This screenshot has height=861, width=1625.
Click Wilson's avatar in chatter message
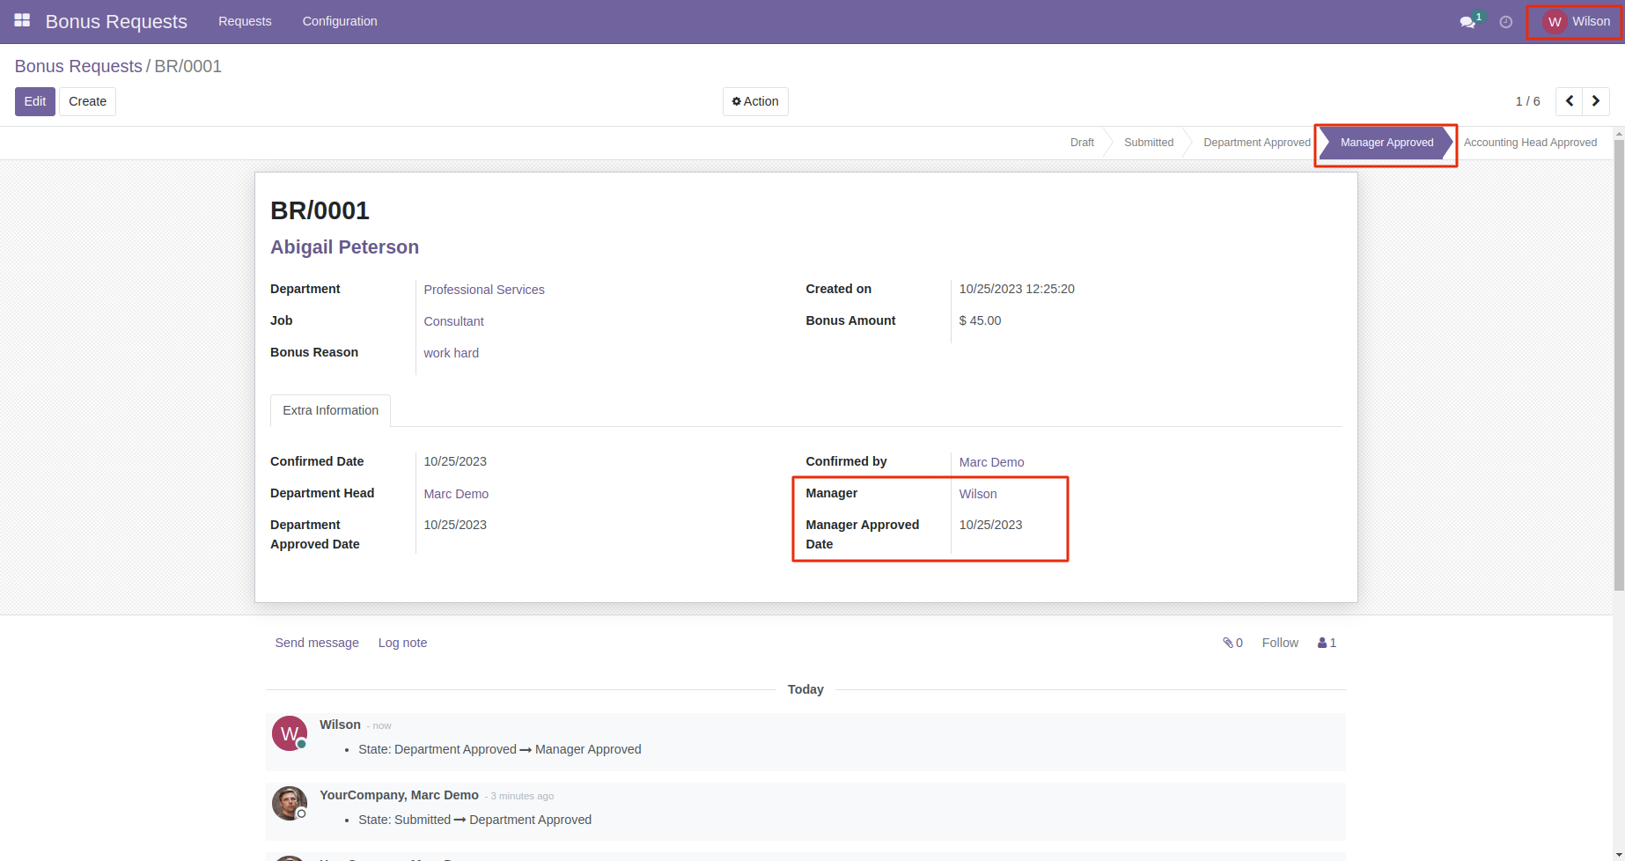point(290,733)
